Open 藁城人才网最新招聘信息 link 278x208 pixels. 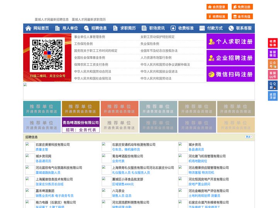pos(52,20)
